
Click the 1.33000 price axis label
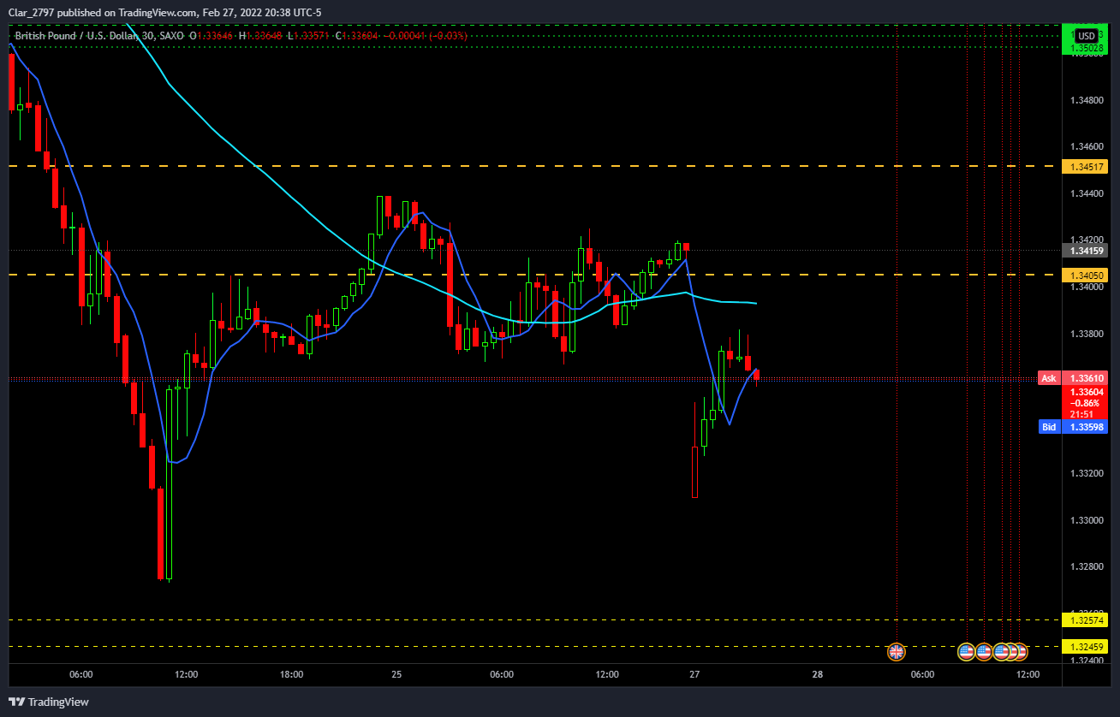coord(1085,520)
